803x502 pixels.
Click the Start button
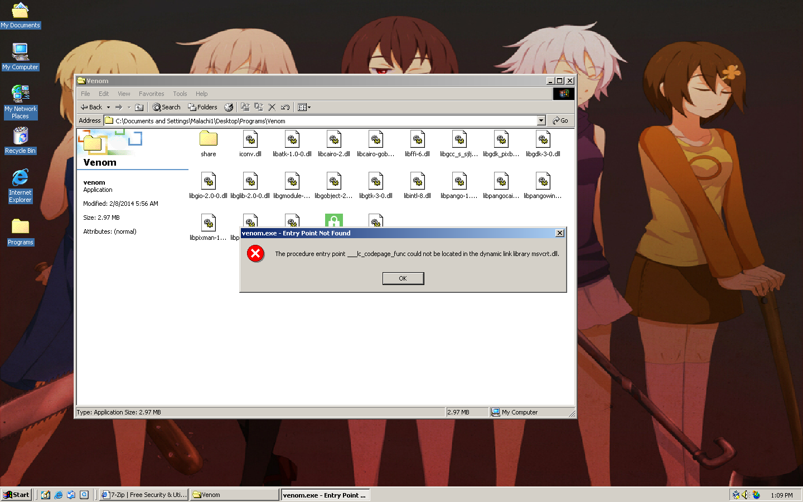[16, 495]
